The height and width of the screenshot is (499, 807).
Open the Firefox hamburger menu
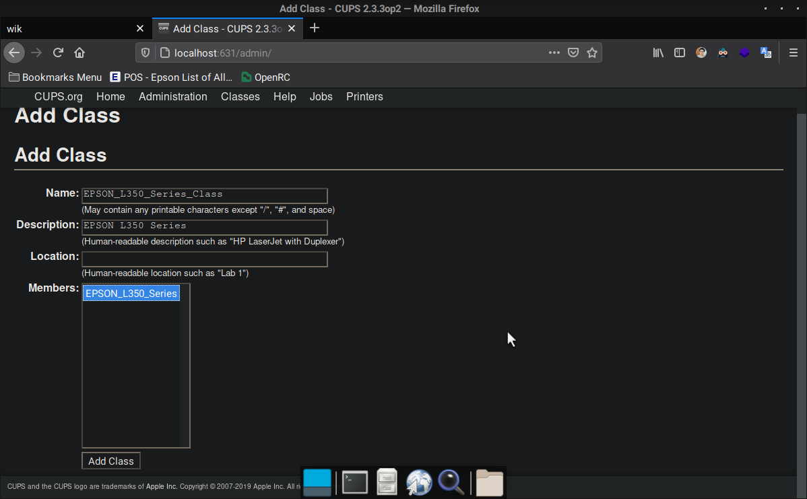[793, 53]
